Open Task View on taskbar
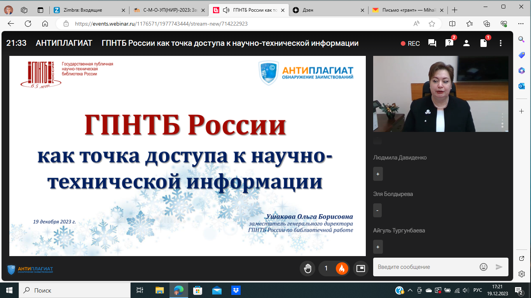This screenshot has width=531, height=298. click(x=140, y=290)
